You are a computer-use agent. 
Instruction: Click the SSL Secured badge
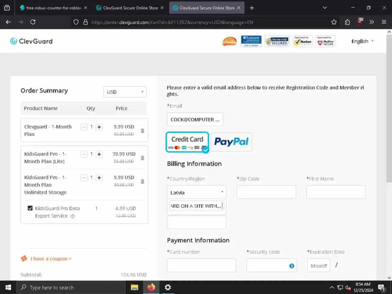pos(277,41)
